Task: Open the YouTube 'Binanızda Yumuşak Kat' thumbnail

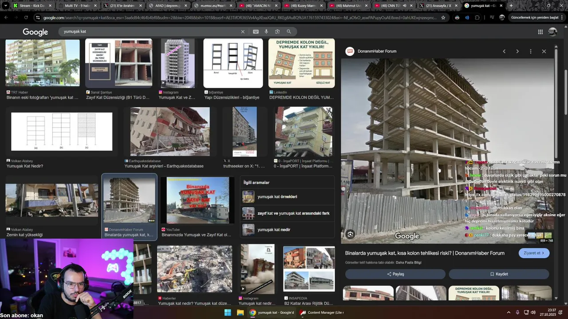Action: click(198, 200)
